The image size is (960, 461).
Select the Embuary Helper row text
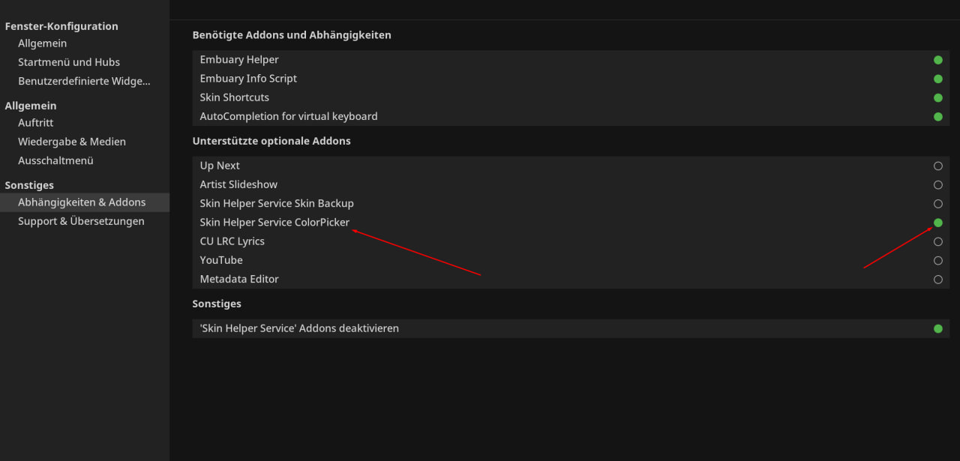pyautogui.click(x=239, y=60)
